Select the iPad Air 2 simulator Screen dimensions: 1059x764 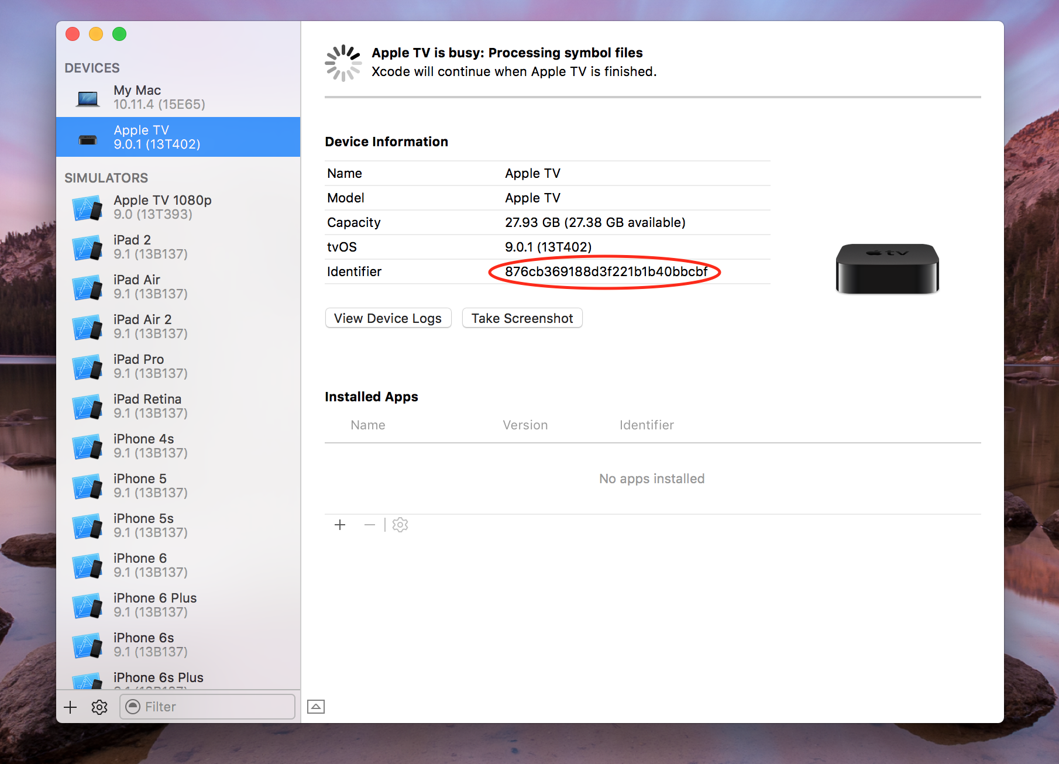(178, 327)
